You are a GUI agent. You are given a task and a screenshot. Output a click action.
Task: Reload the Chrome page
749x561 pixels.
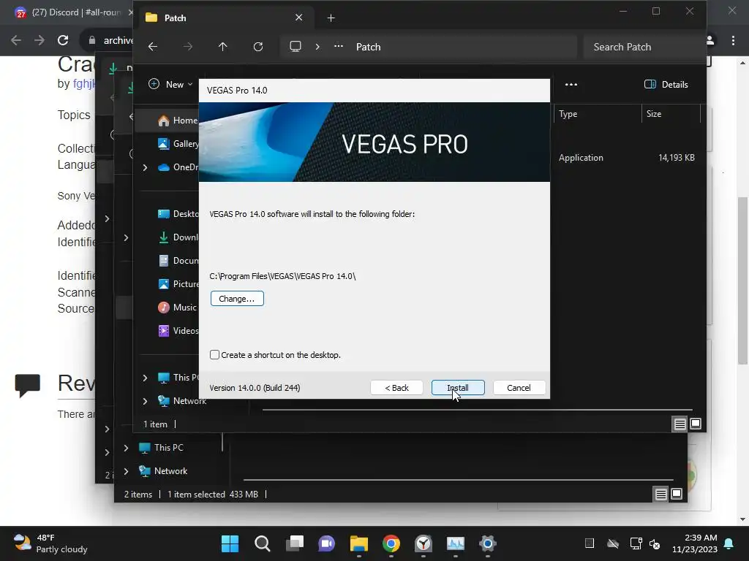(63, 41)
